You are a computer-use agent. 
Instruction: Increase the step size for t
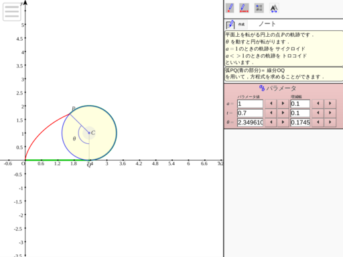pos(330,113)
